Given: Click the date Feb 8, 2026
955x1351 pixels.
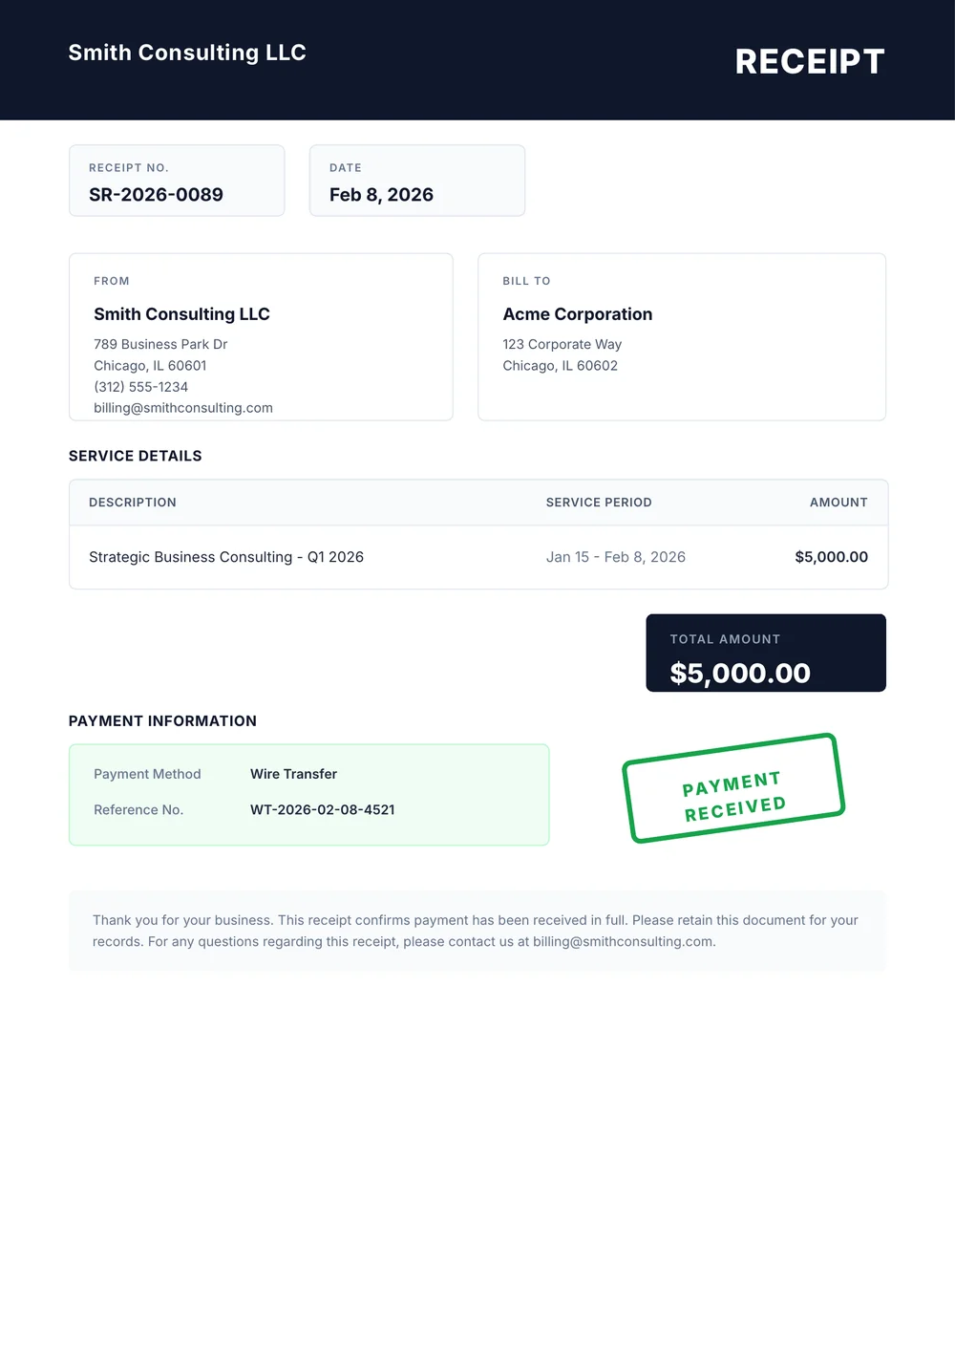Looking at the screenshot, I should (x=381, y=195).
